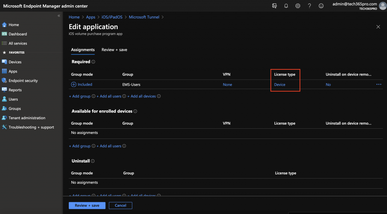
Task: Select the Assignments tab
Action: [x=83, y=50]
